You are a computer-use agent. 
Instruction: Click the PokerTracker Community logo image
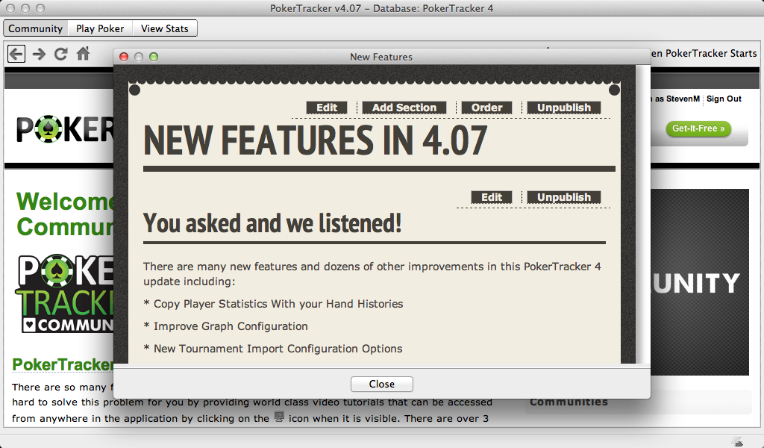coord(64,293)
